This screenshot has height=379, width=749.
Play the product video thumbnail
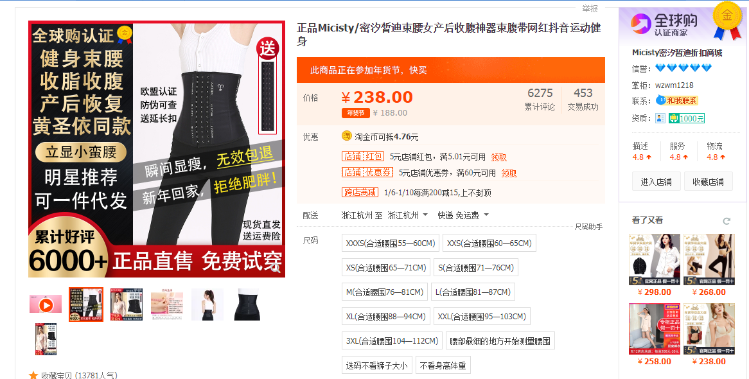46,304
